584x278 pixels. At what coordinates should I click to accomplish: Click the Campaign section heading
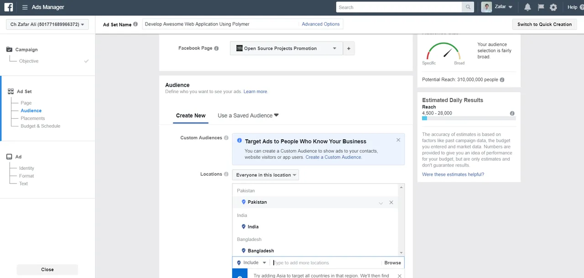[x=26, y=49]
